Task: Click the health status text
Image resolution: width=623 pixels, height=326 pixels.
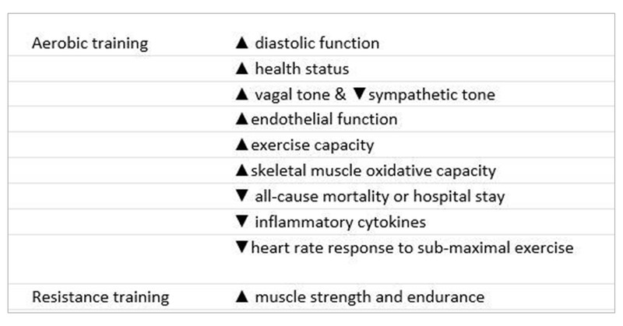Action: tap(301, 69)
